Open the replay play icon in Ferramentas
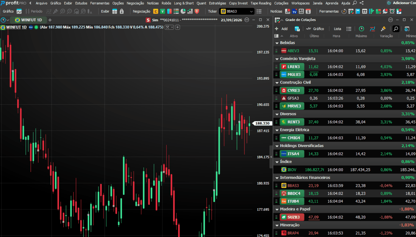The width and height of the screenshot is (416, 237). point(344,11)
